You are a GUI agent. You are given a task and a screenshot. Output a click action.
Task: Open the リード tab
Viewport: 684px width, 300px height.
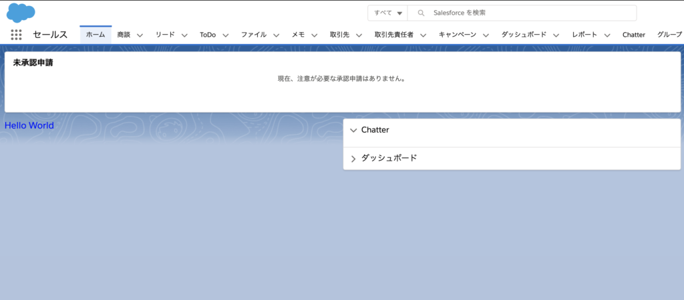[x=166, y=35]
